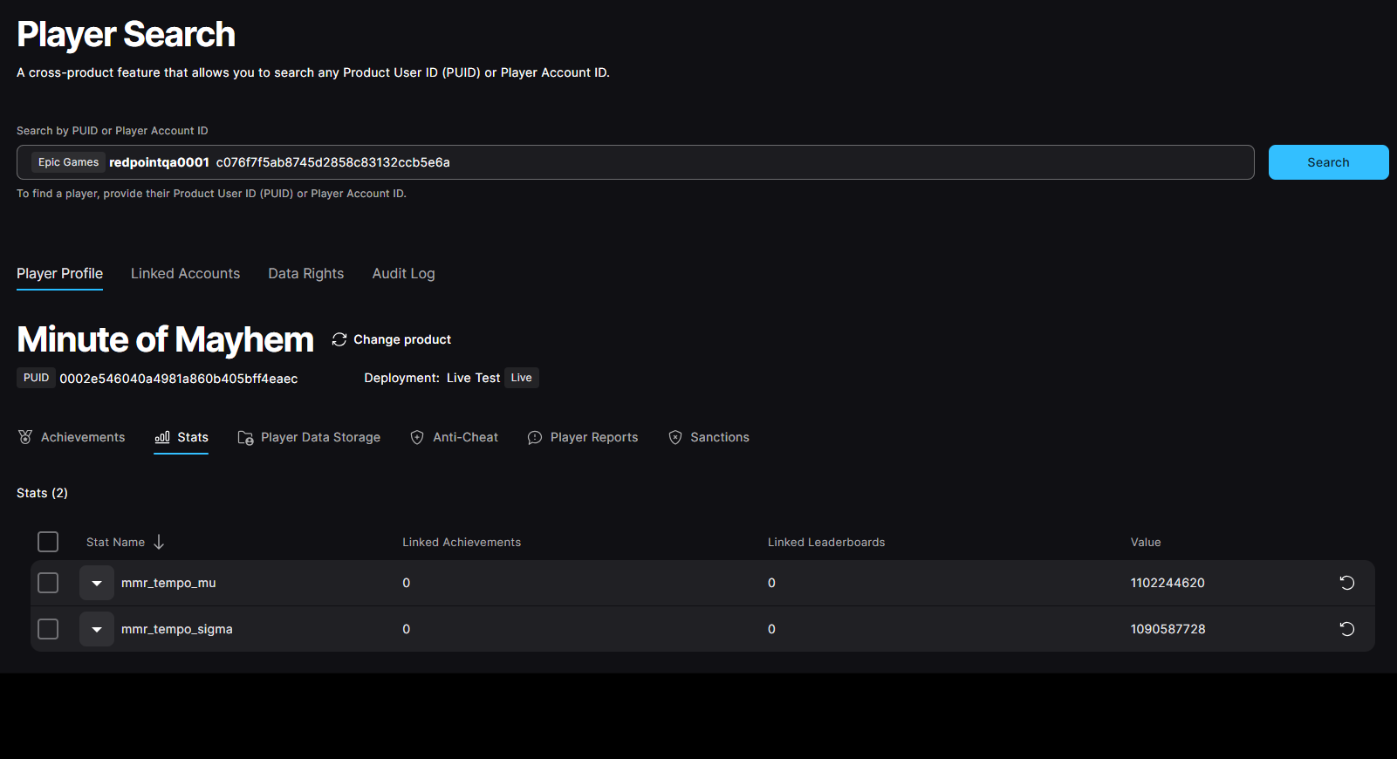Click the Stats bar chart icon
The height and width of the screenshot is (759, 1397).
tap(162, 437)
